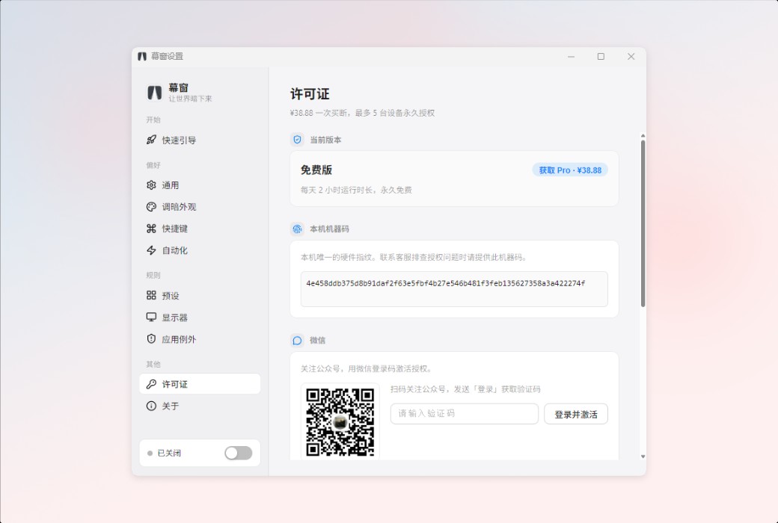The width and height of the screenshot is (778, 523).
Task: Click the 关注公众号 instruction text
Action: (367, 369)
